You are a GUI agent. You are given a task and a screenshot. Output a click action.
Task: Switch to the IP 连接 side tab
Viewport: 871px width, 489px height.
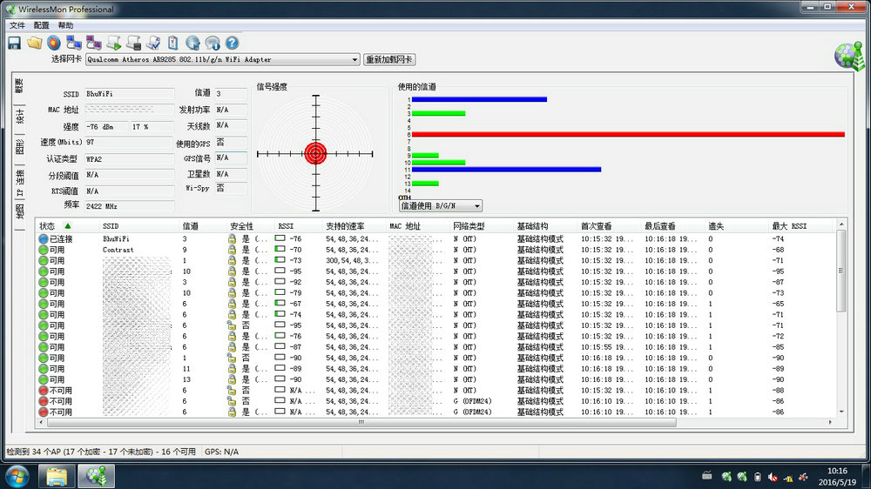19,182
